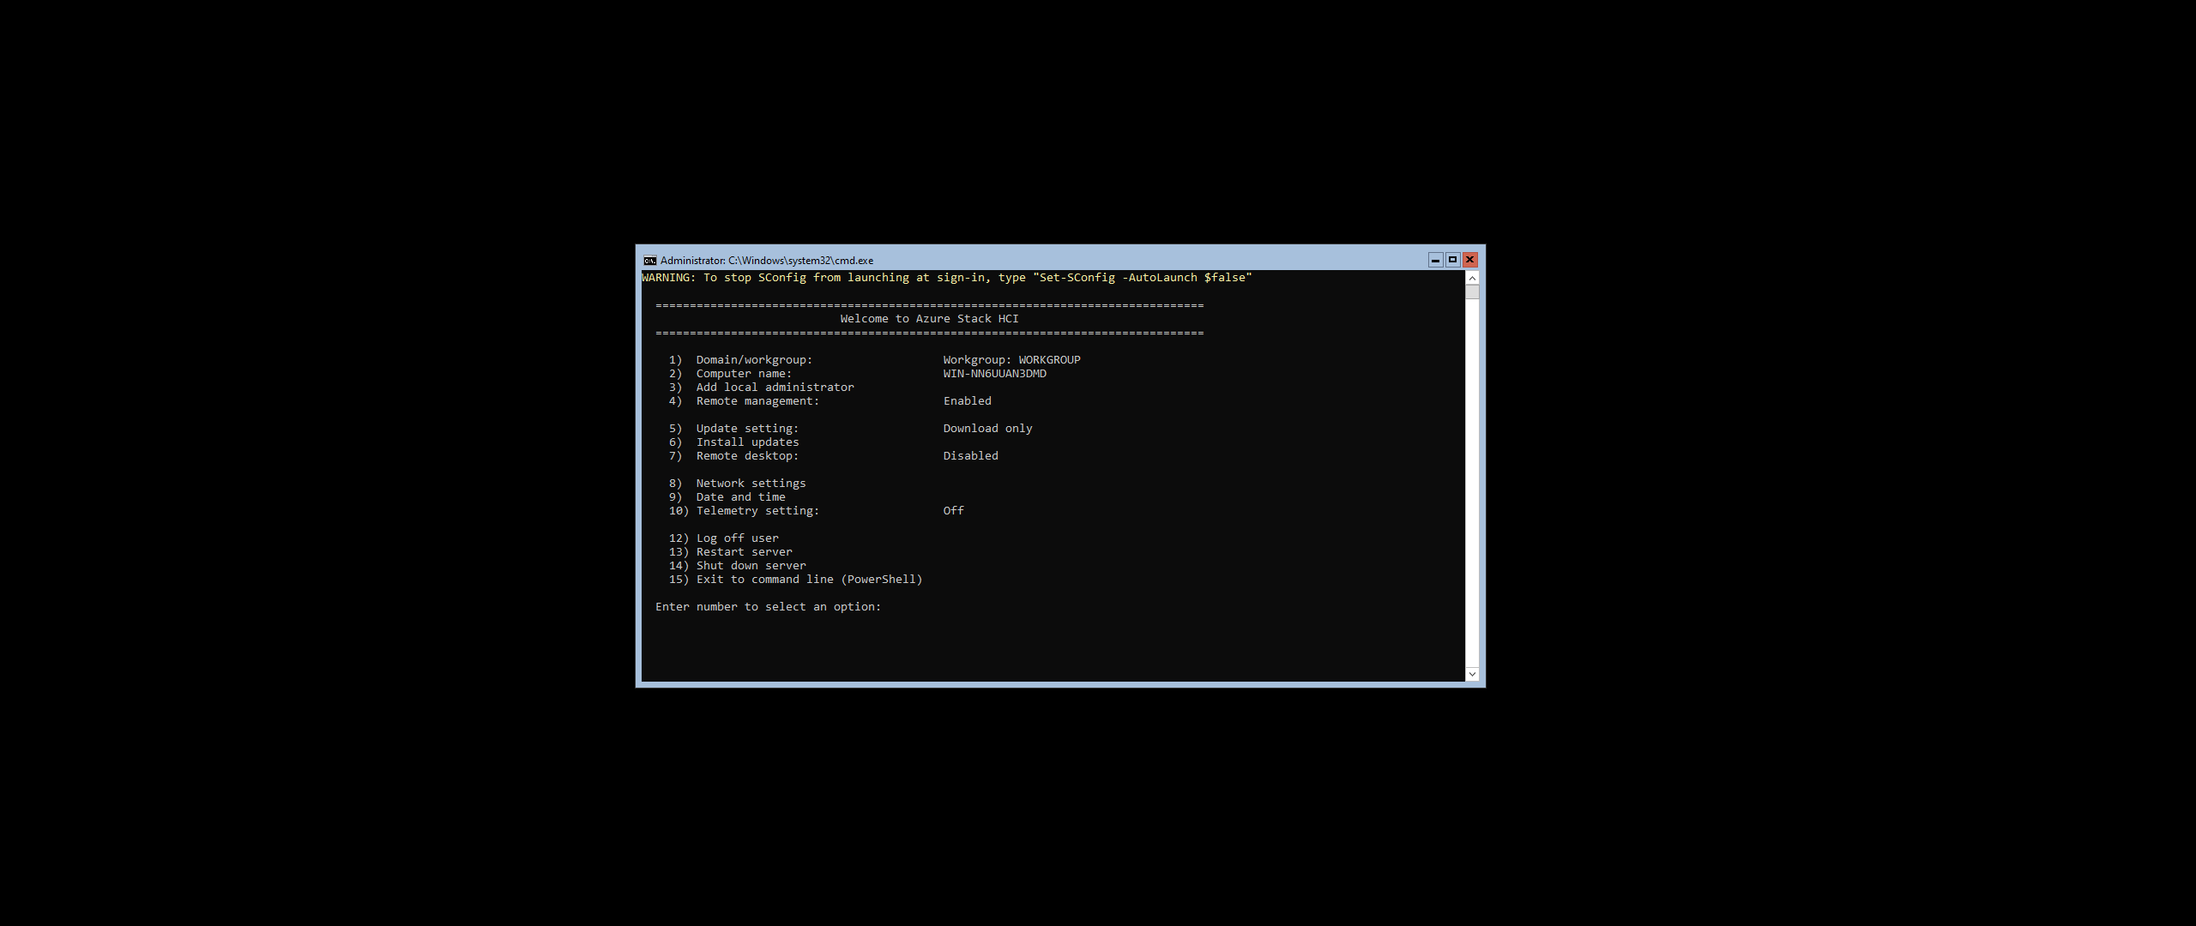Click the Welcome to Azure Stack HCI heading
The height and width of the screenshot is (926, 2196).
tap(929, 319)
